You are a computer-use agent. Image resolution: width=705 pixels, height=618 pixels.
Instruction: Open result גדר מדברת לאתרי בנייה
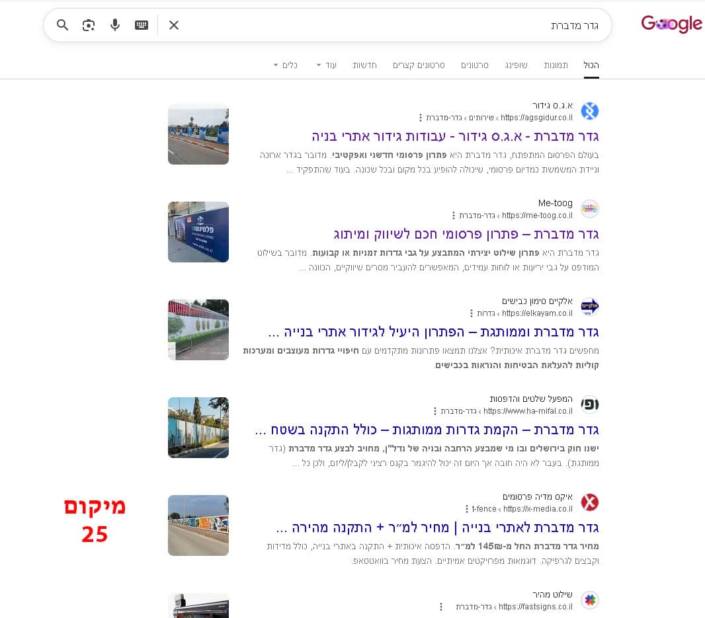point(437,527)
